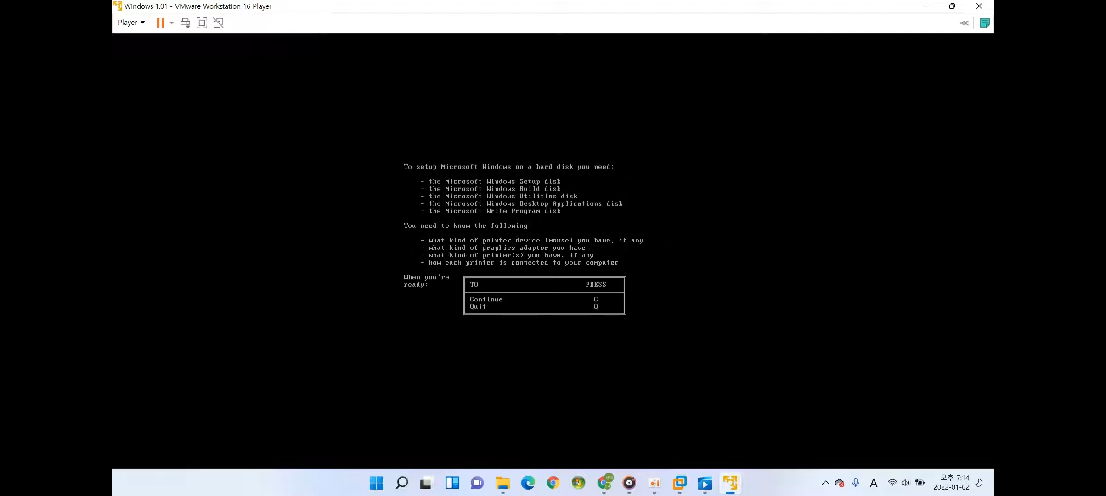
Task: Pause the virtual machine
Action: [160, 23]
